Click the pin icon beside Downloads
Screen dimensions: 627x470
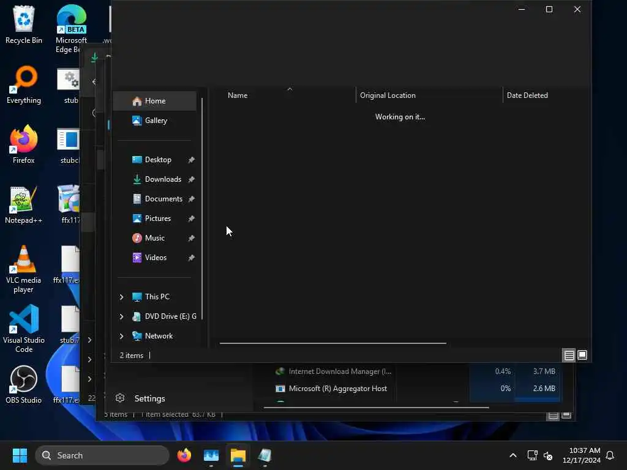pyautogui.click(x=191, y=179)
